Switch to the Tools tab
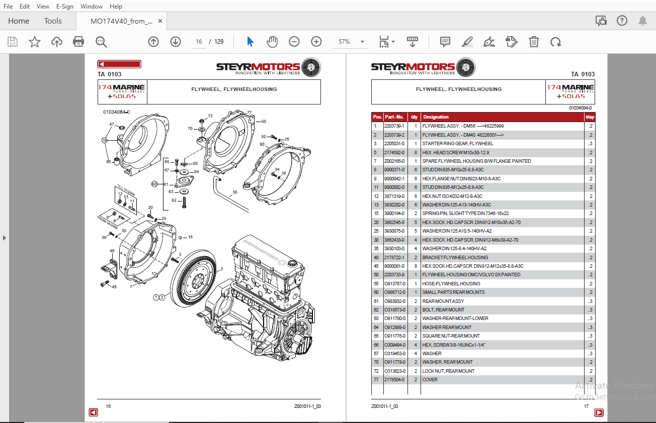This screenshot has height=423, width=656. pos(53,21)
